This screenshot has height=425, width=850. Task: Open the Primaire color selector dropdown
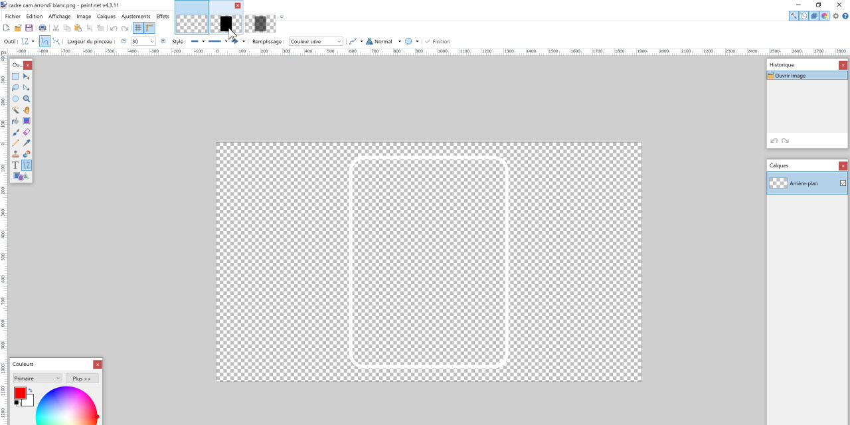coord(37,379)
